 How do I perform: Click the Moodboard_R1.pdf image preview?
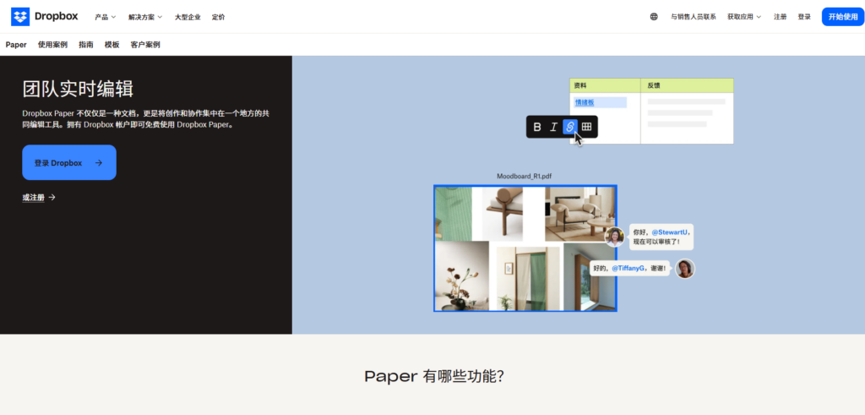(525, 248)
